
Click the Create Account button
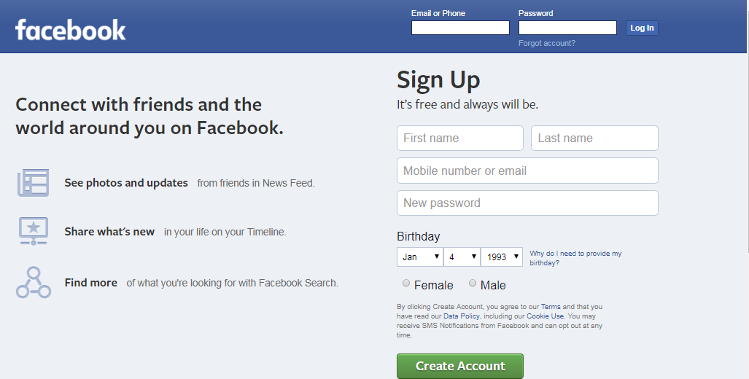tap(459, 366)
